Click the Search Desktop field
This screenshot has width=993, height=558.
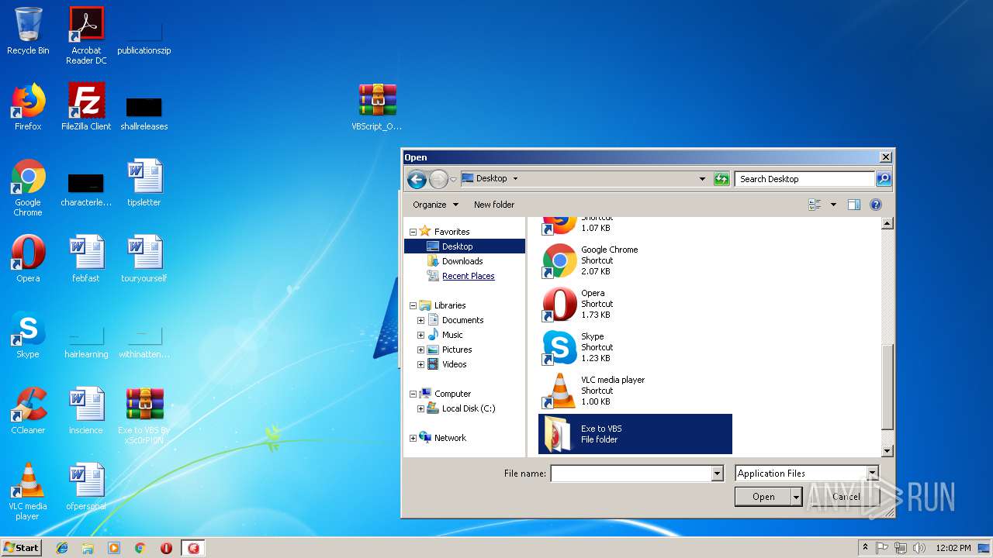804,179
